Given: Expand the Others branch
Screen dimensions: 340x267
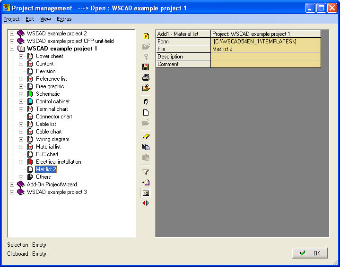Looking at the screenshot, I should click(x=21, y=177).
